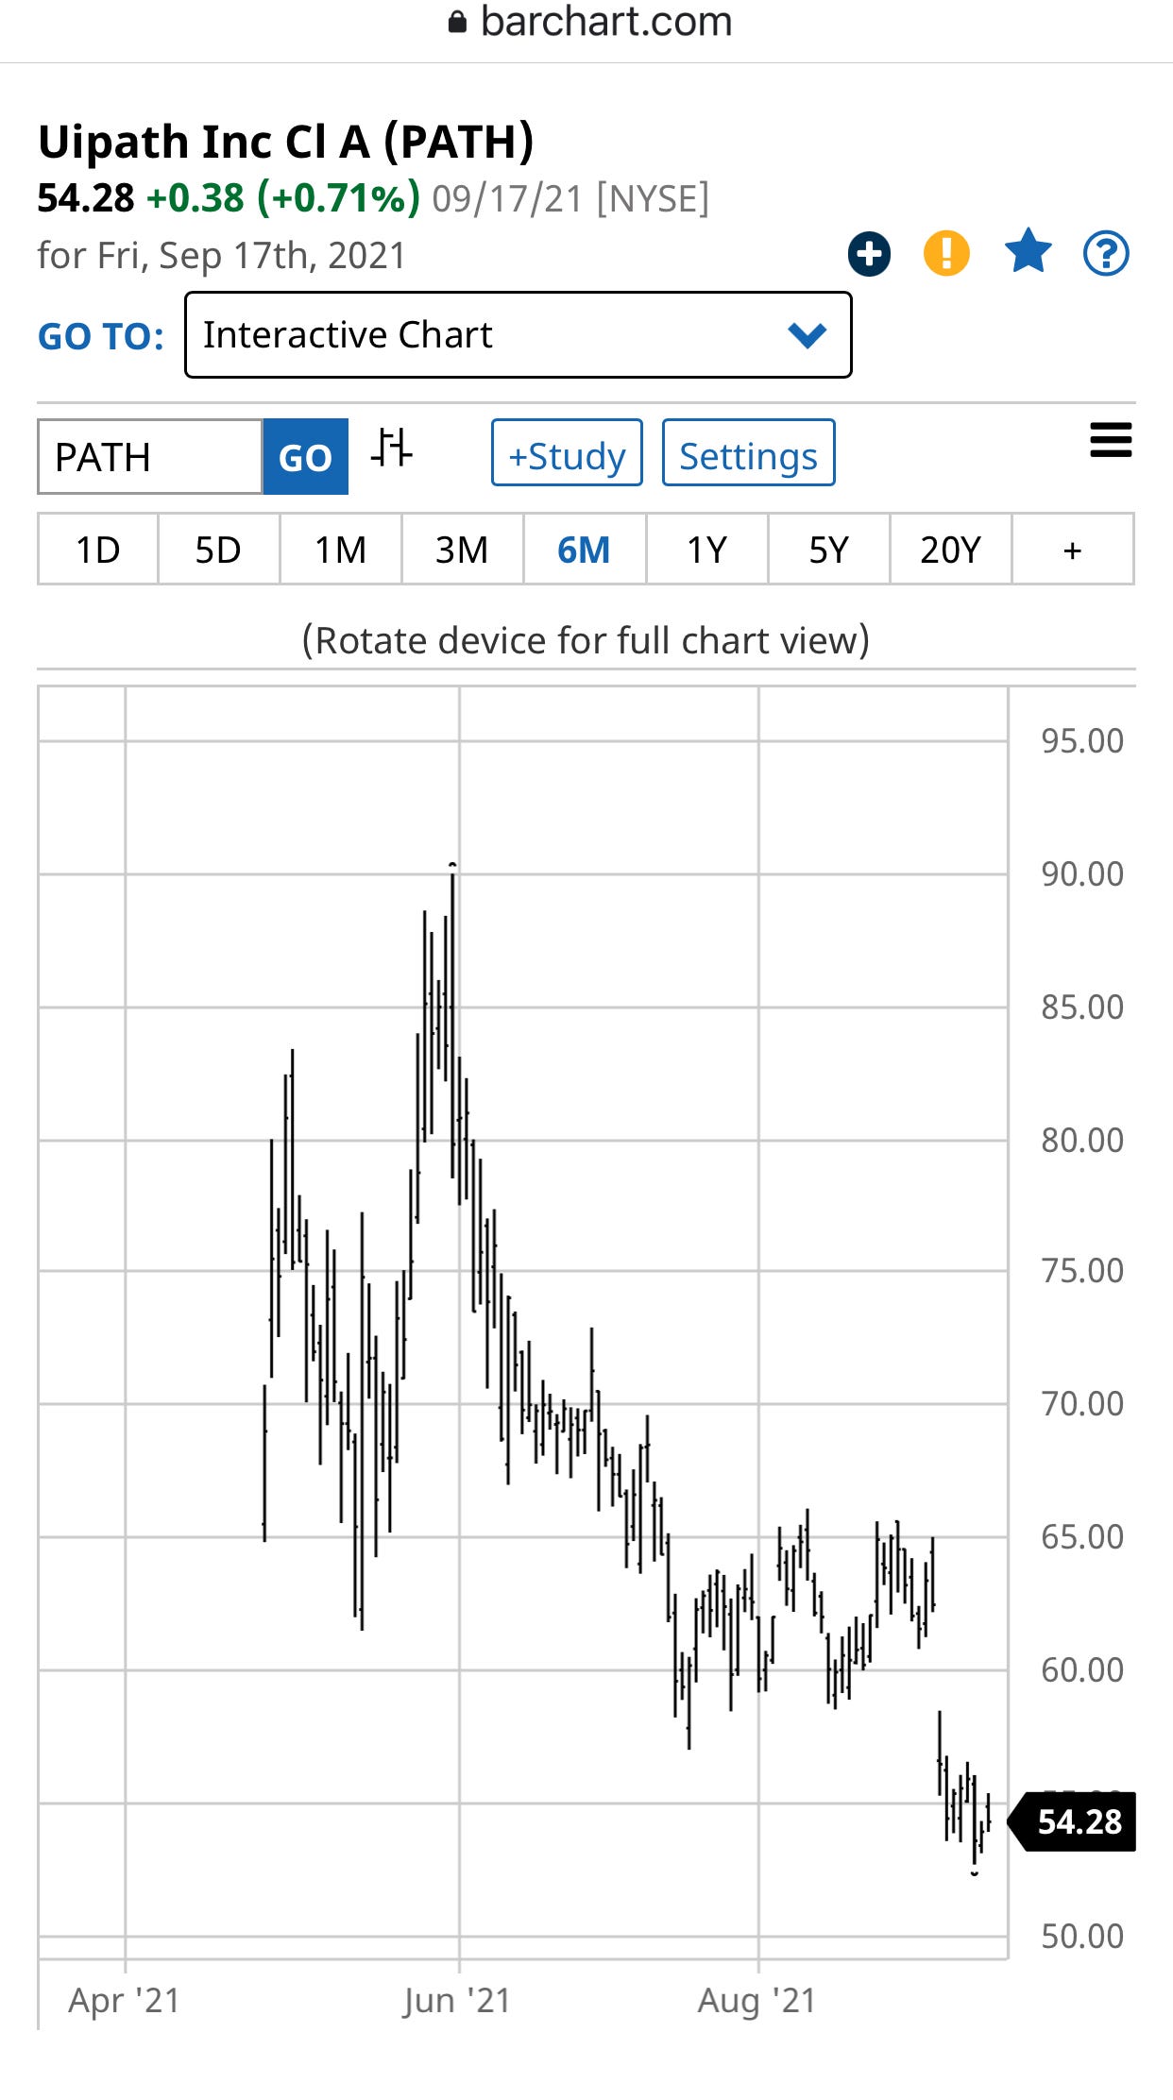Tap the plus add-to-watchlist icon
This screenshot has width=1173, height=2100.
(x=869, y=254)
